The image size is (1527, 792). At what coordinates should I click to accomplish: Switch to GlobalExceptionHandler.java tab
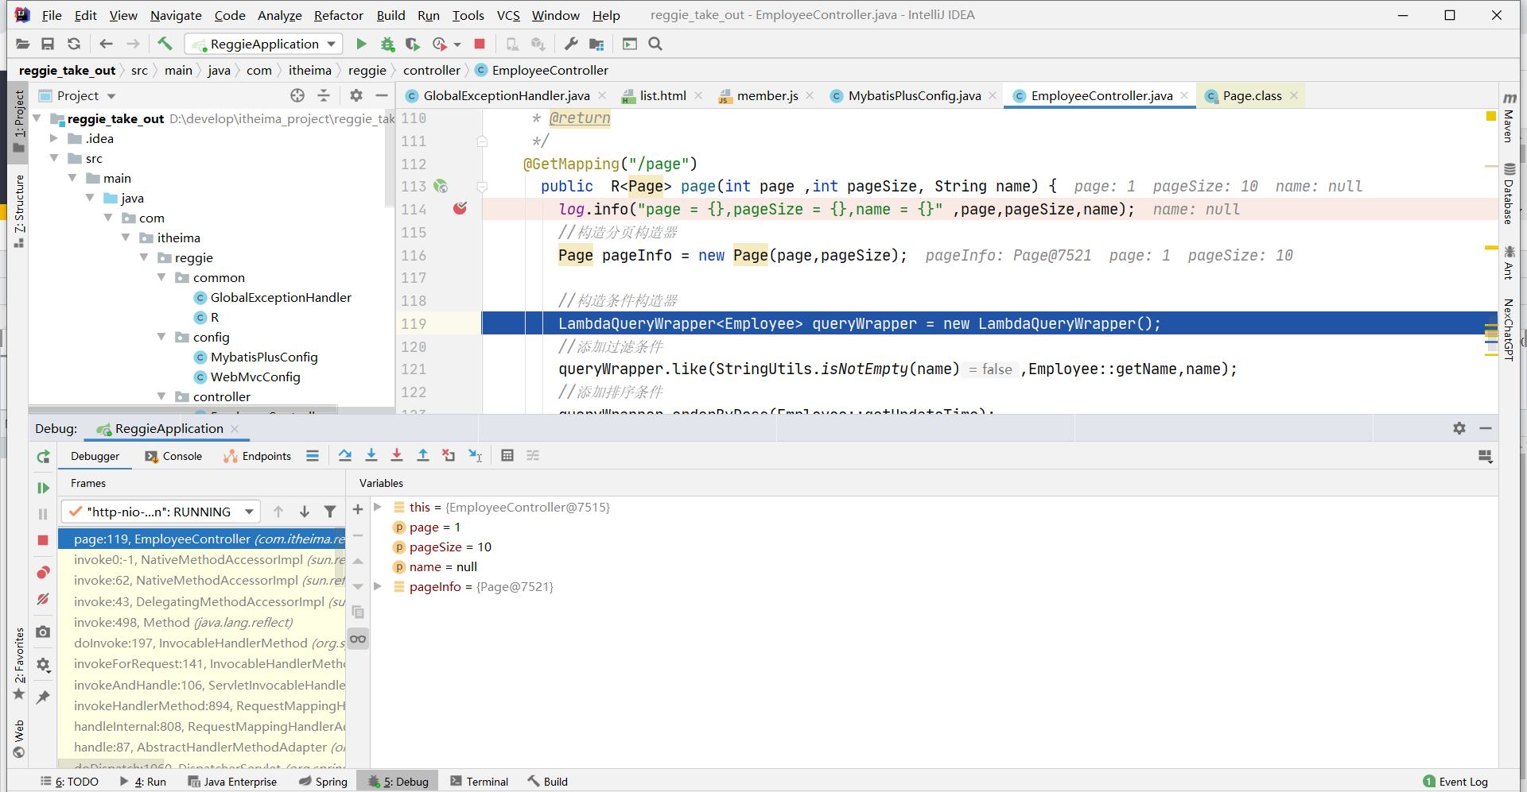(507, 95)
